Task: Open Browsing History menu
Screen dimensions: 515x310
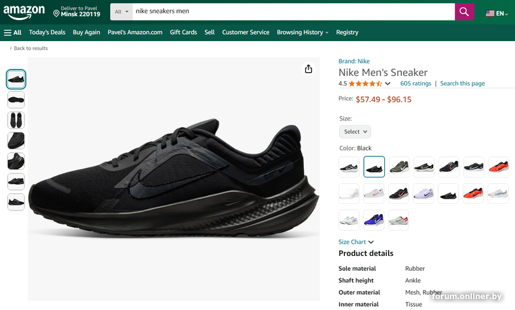Action: click(x=302, y=32)
